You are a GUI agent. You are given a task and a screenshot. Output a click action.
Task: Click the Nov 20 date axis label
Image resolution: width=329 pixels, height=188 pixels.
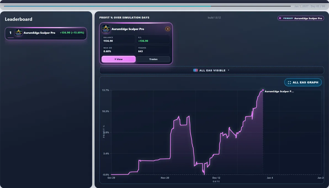(x=165, y=178)
